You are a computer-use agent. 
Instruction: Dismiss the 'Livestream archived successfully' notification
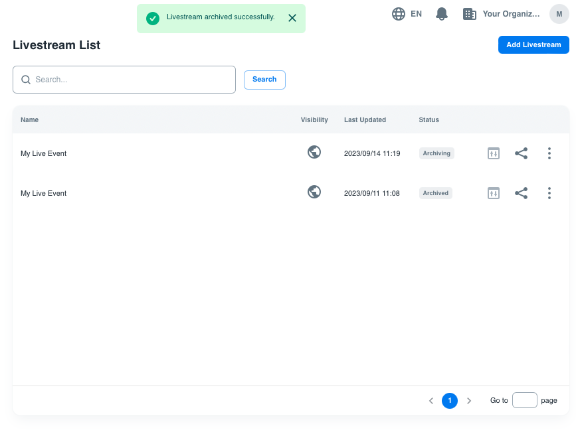coord(292,18)
